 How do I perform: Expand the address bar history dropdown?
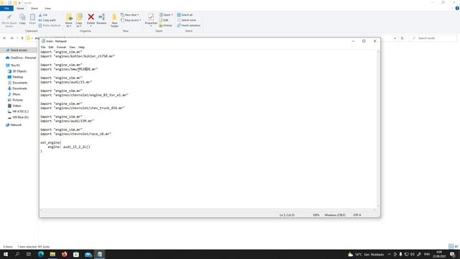click(x=395, y=38)
